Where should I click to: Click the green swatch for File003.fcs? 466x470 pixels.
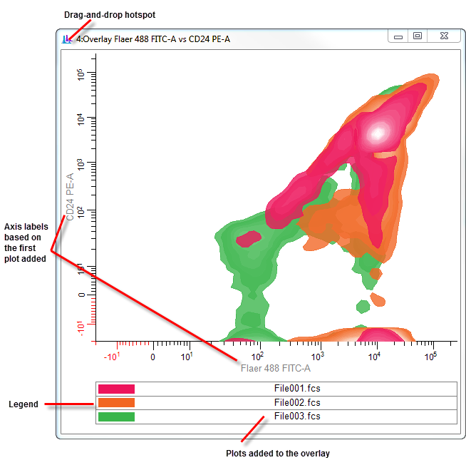pyautogui.click(x=116, y=417)
